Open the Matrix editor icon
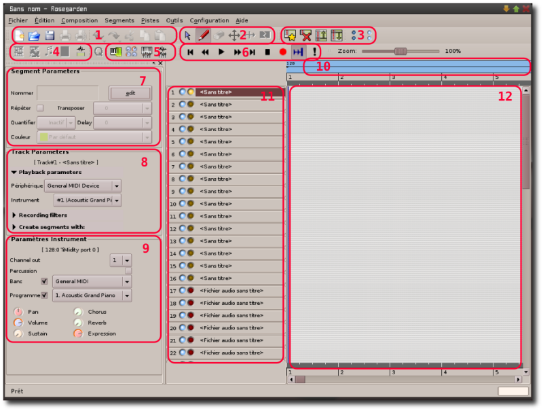 coord(19,52)
